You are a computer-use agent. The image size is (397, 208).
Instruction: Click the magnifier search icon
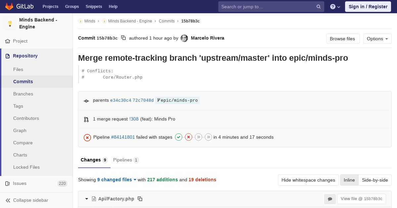[x=319, y=7]
